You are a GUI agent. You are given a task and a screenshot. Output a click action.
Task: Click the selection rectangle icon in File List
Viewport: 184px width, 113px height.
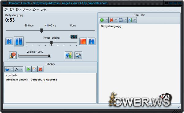click(x=121, y=20)
